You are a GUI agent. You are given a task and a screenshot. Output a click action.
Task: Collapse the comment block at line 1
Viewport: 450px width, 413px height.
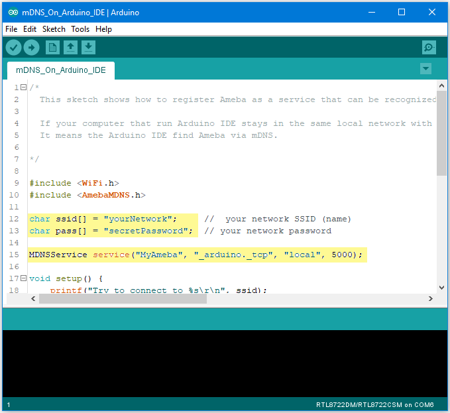pos(24,87)
